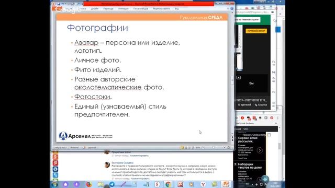Click SEO tab in lower right panel
335x188 pixels.
click(x=245, y=129)
